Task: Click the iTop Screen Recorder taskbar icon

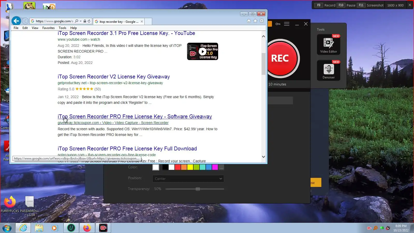Action: (103, 228)
